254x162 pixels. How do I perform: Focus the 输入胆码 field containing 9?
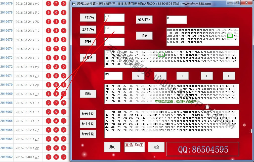(177, 20)
